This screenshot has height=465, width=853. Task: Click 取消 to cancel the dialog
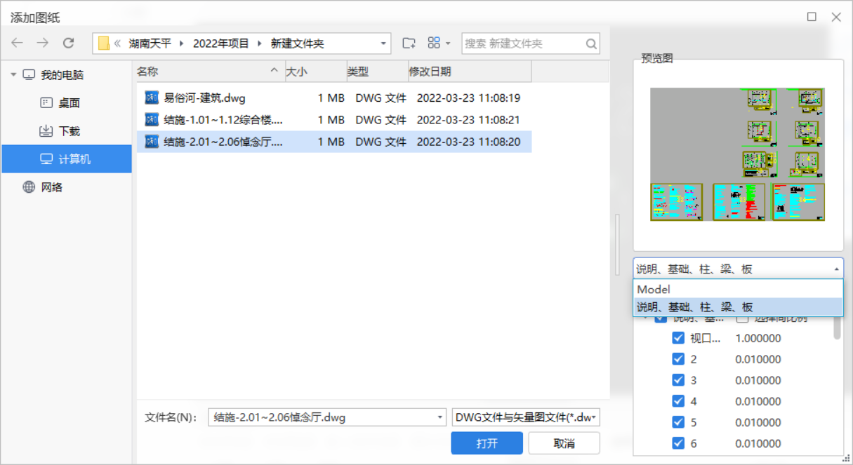click(564, 443)
